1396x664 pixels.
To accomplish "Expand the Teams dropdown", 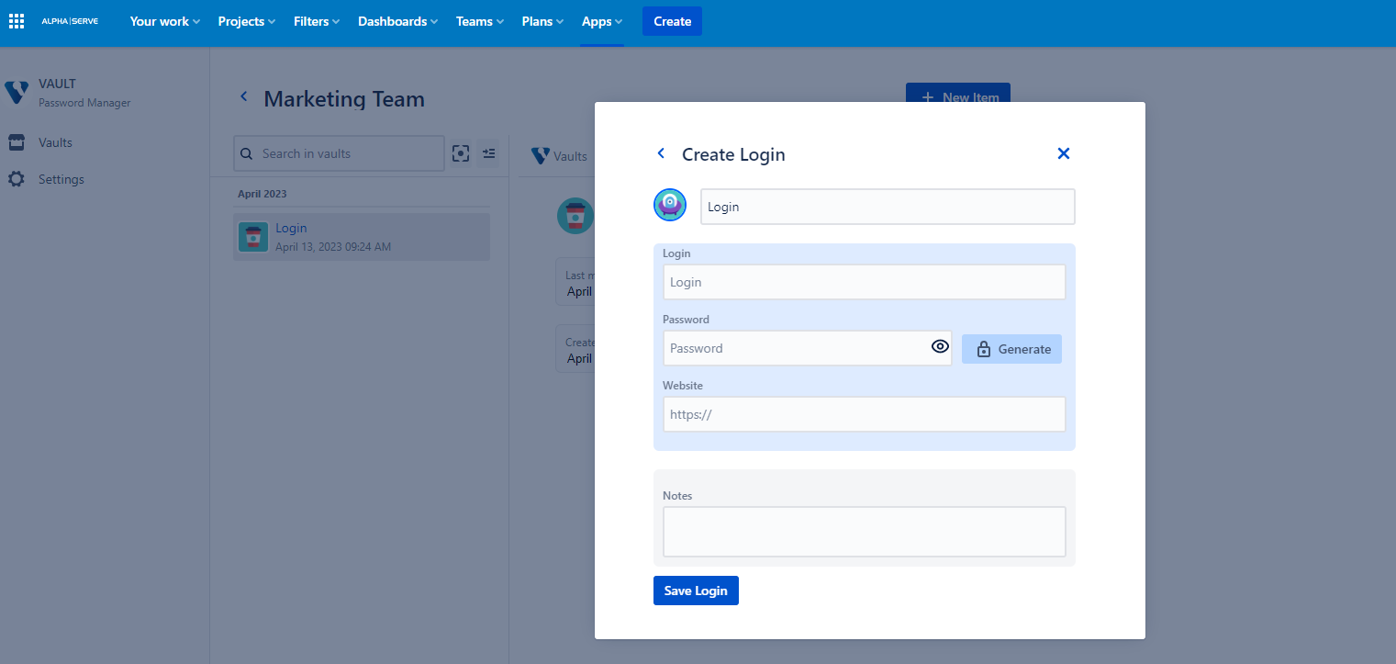I will click(x=478, y=21).
